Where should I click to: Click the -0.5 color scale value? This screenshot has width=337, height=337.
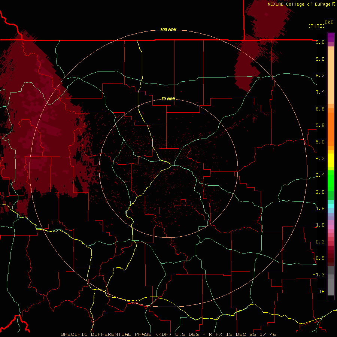319,258
